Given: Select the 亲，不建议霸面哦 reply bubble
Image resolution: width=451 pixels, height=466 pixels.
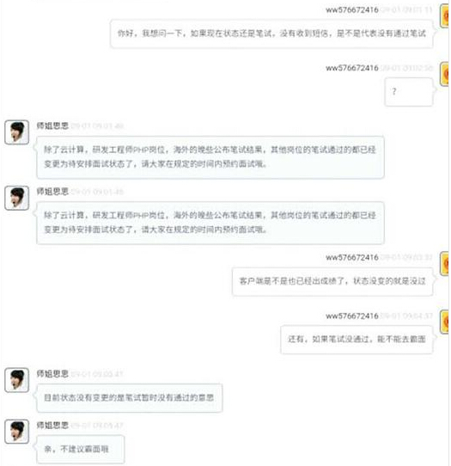Looking at the screenshot, I should coord(80,449).
